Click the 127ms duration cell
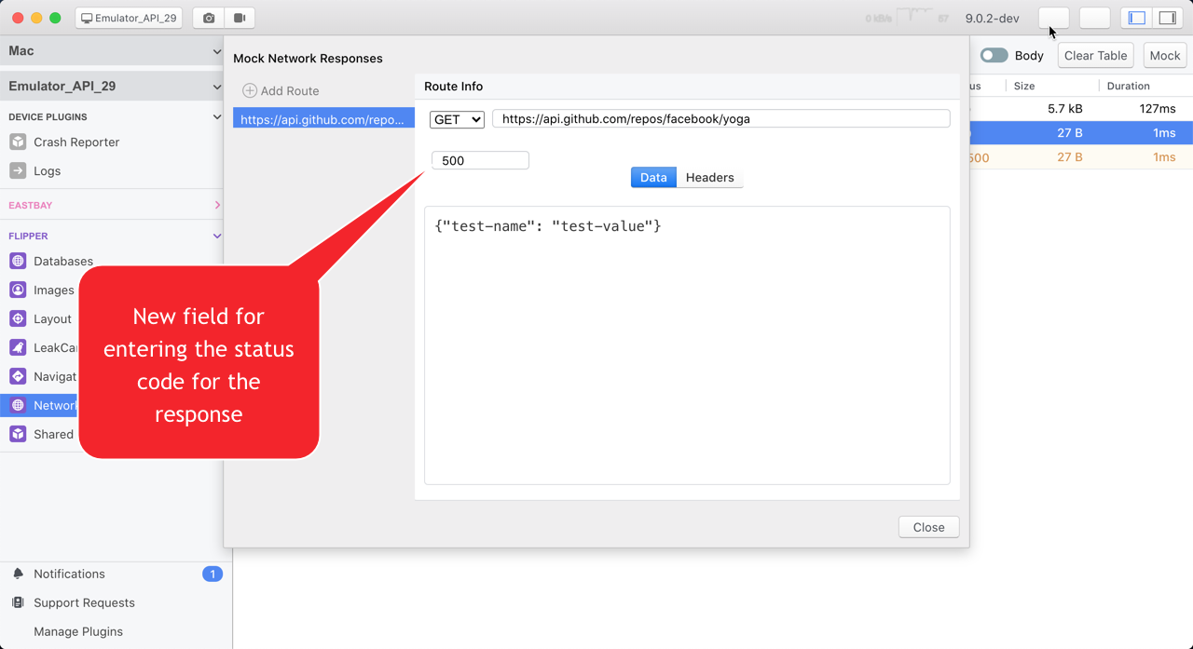The height and width of the screenshot is (649, 1193). (x=1158, y=108)
